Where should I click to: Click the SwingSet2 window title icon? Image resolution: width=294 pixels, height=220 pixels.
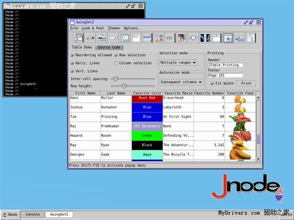(72, 22)
